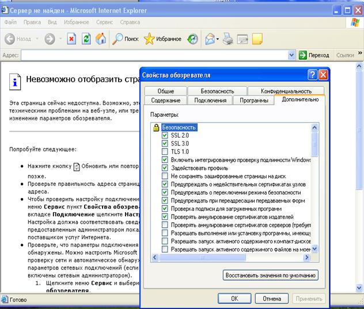
Task: Click the settings list scroll-down arrow
Action: coord(314,249)
